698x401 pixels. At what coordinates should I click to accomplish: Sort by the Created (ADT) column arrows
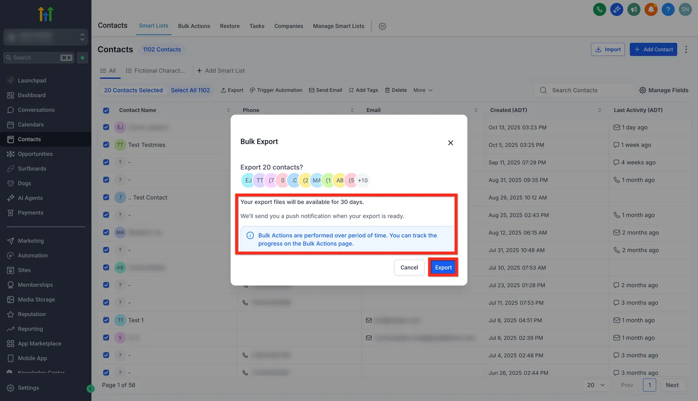599,110
